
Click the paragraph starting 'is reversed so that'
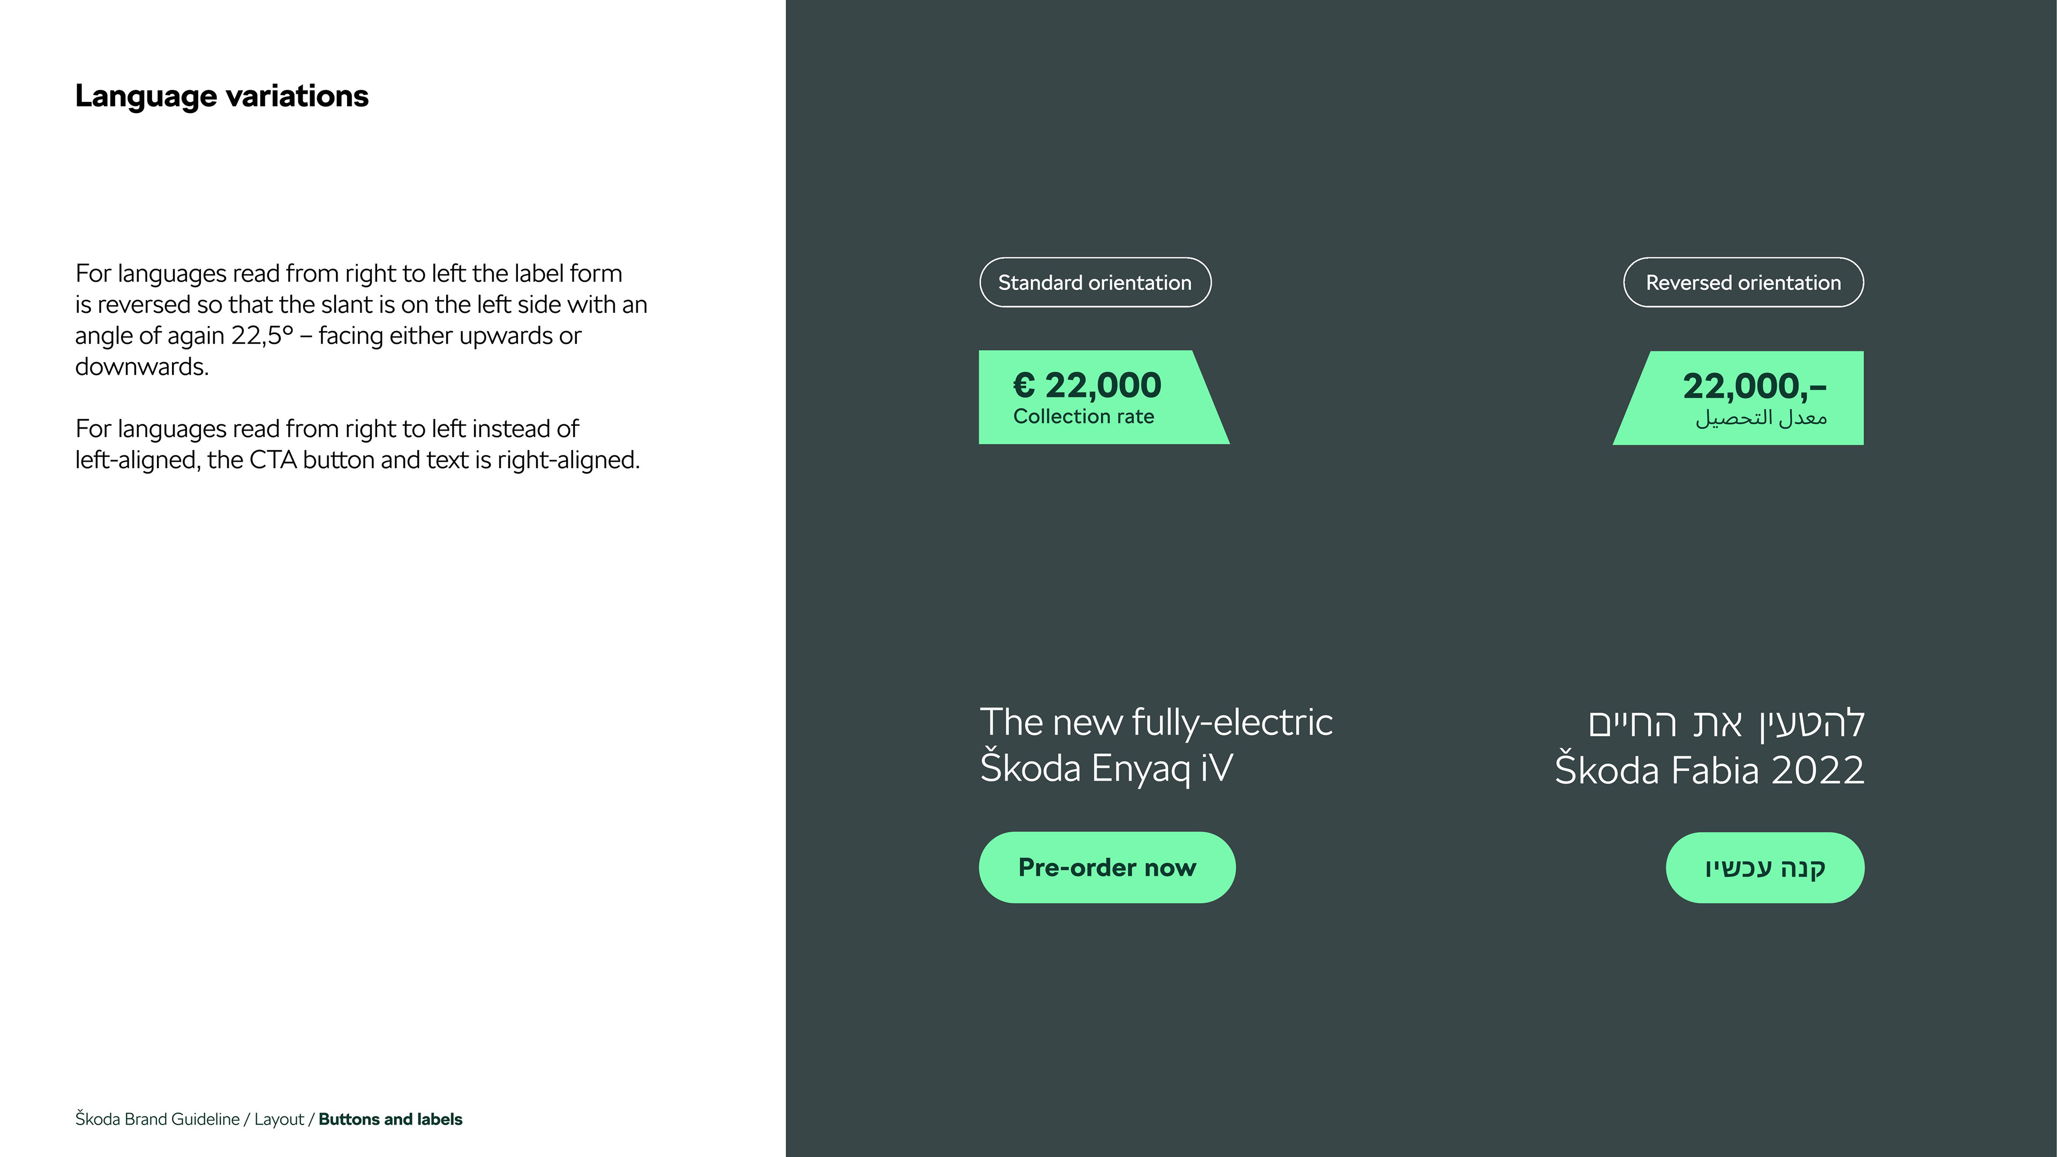pyautogui.click(x=361, y=304)
